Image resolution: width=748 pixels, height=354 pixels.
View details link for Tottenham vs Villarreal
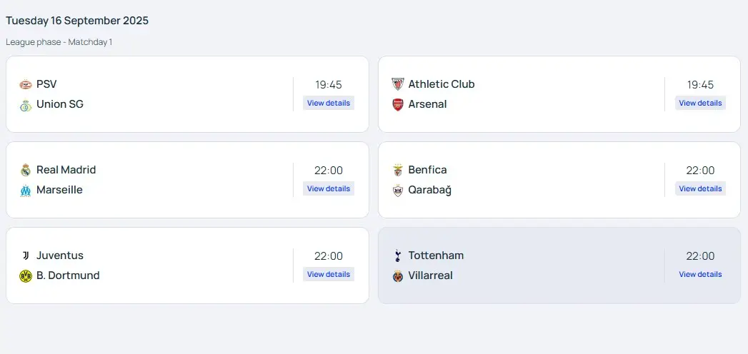coord(700,274)
